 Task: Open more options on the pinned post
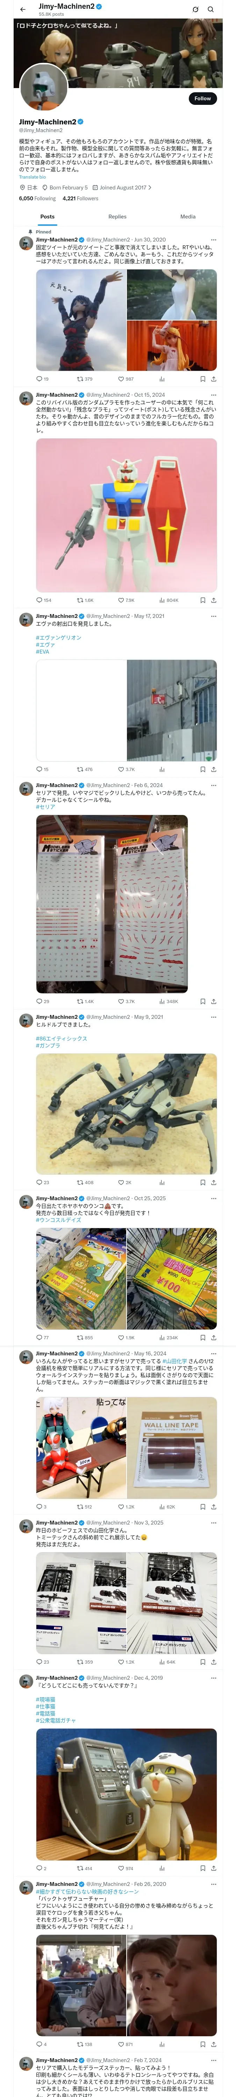pyautogui.click(x=213, y=240)
